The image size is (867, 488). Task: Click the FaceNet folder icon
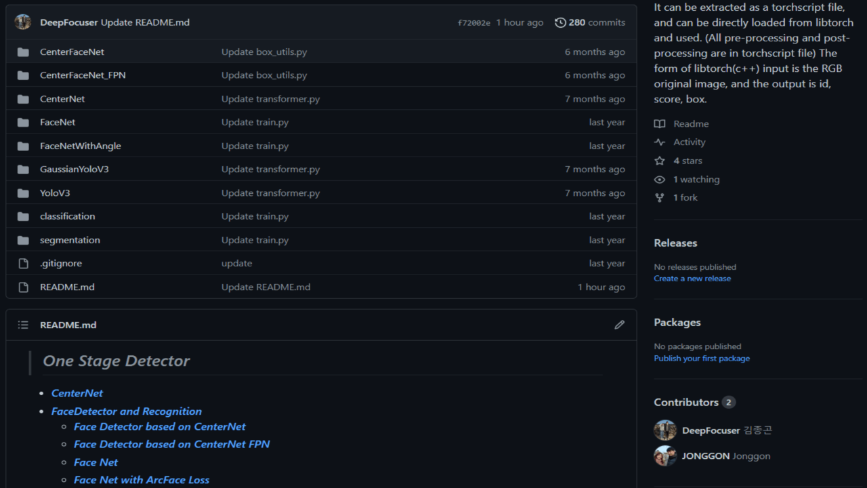point(23,123)
